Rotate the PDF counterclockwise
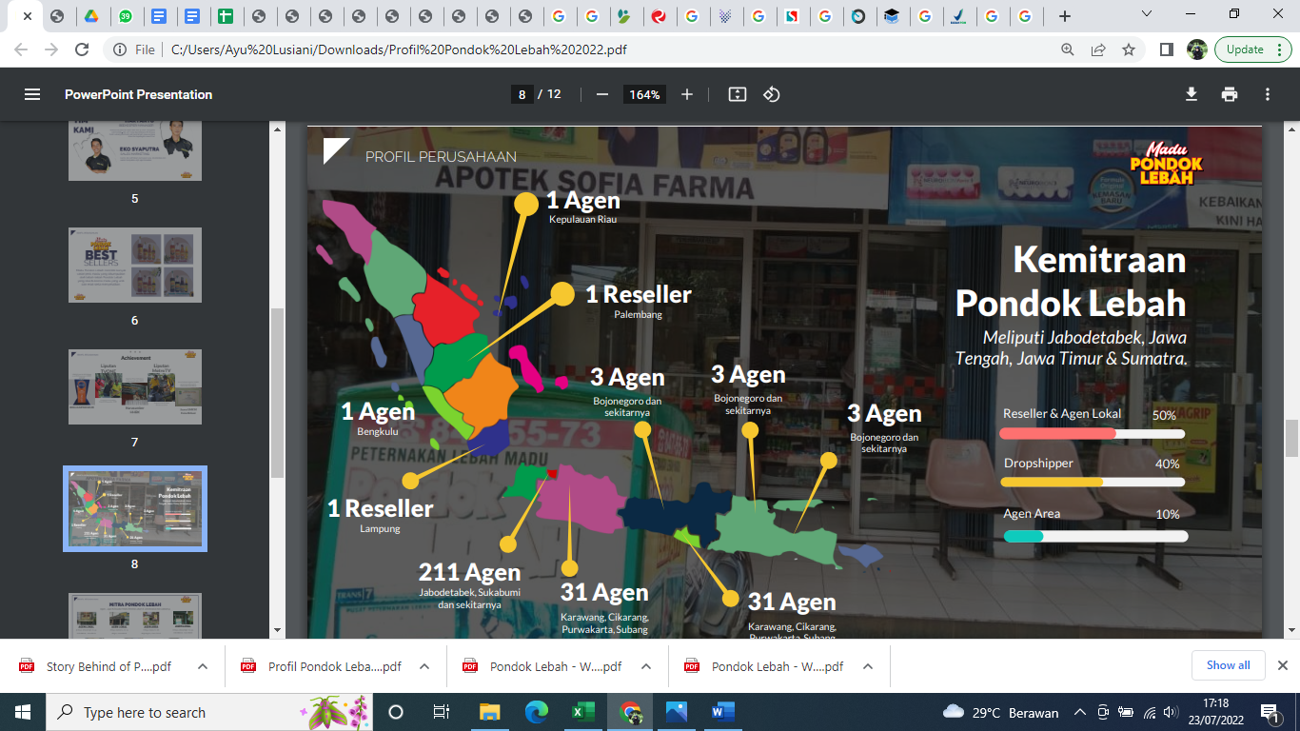 coord(772,94)
